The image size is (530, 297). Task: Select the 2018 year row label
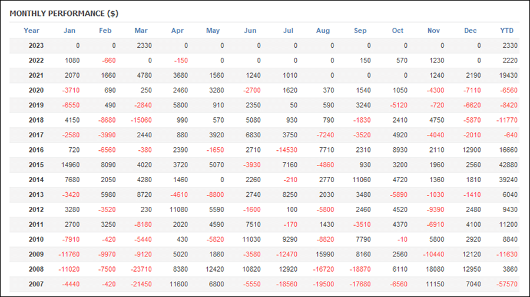[36, 120]
